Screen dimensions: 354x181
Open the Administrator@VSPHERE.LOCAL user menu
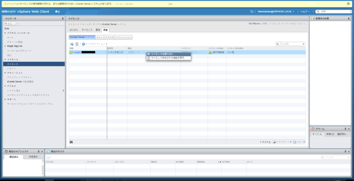(x=276, y=12)
